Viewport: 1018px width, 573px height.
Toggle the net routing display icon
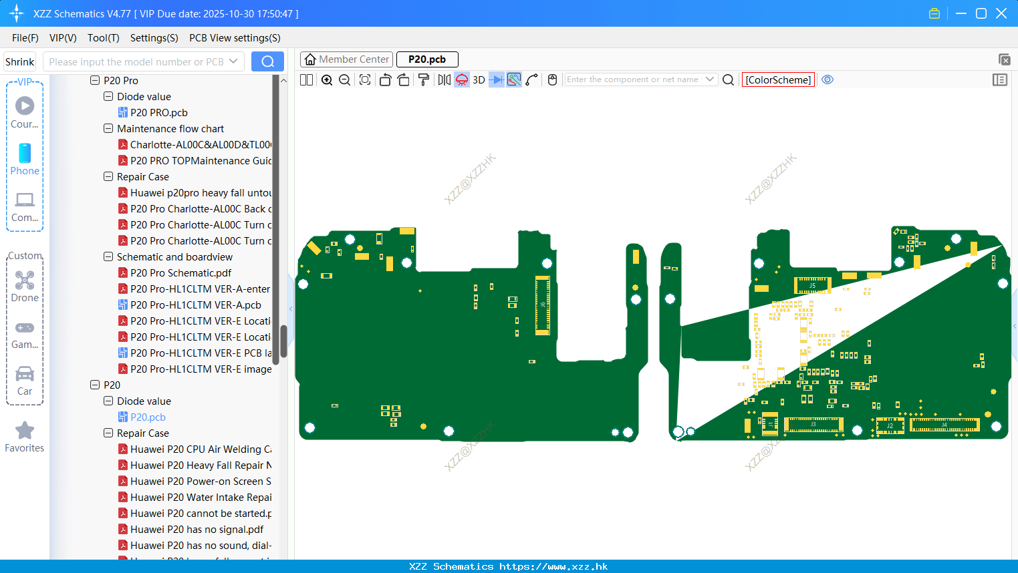click(514, 79)
